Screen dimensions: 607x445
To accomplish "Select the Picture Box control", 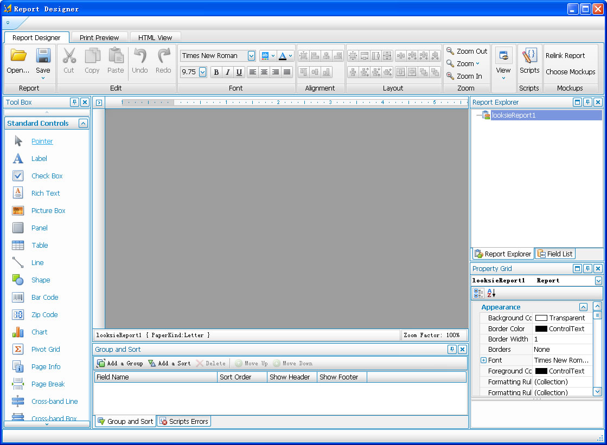I will point(48,210).
